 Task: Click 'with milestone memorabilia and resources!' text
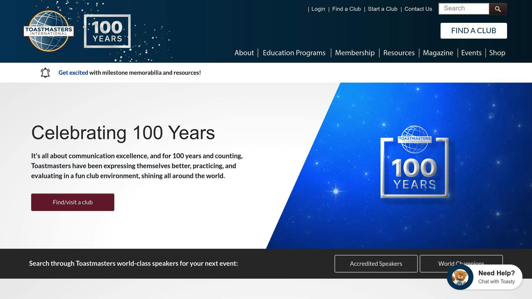click(145, 73)
